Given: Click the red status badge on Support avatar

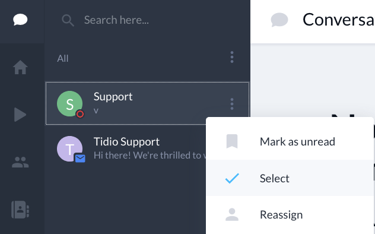Looking at the screenshot, I should click(80, 114).
